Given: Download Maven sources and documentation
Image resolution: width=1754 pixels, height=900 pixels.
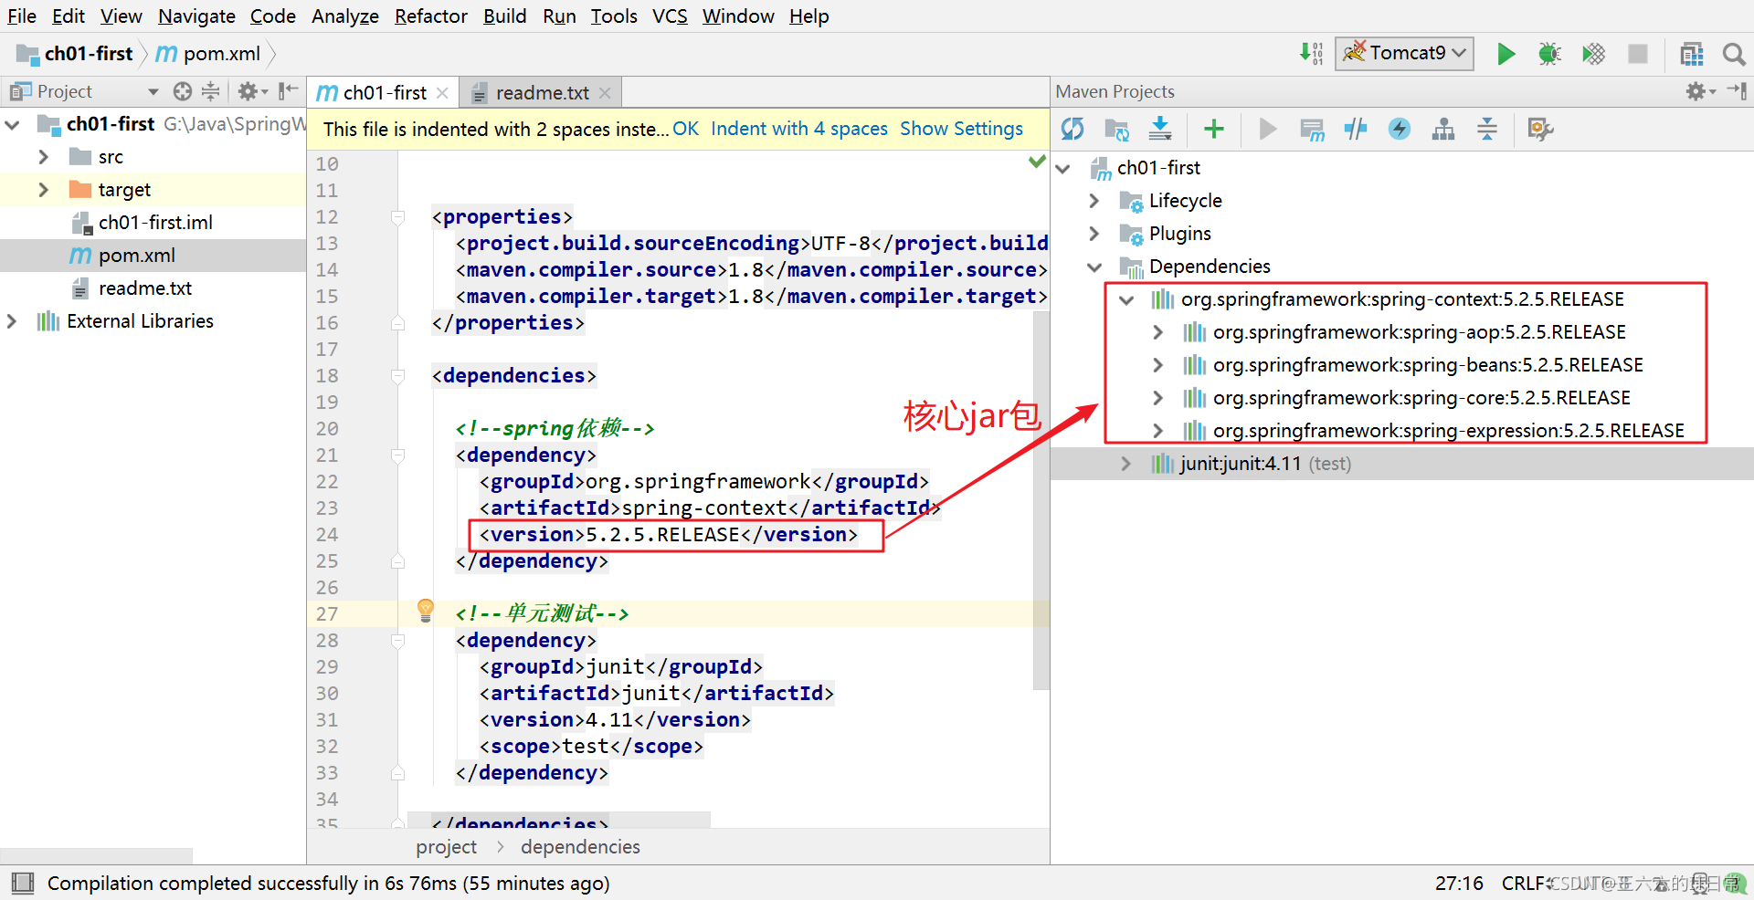Looking at the screenshot, I should pos(1160,130).
